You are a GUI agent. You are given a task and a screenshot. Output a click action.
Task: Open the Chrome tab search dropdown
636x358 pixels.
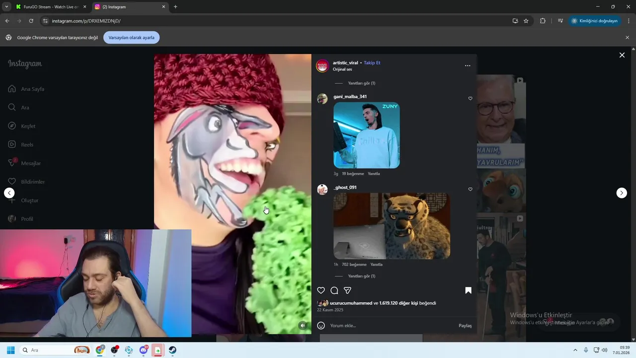point(6,7)
